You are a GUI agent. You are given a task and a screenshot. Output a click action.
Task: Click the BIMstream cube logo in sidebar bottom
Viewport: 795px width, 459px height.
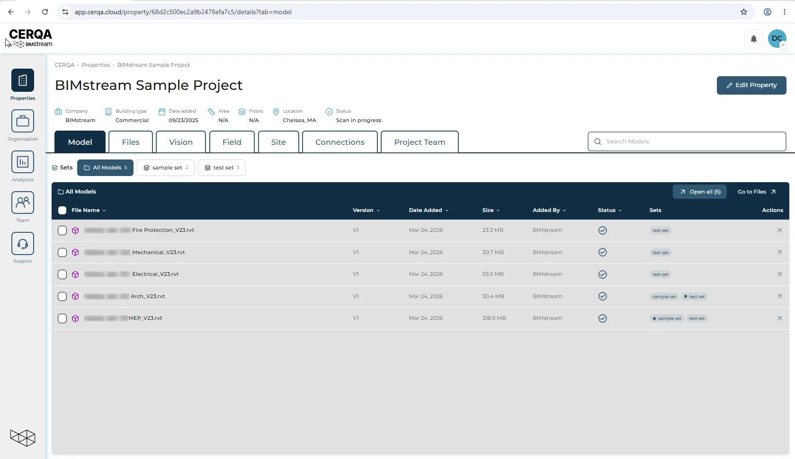pos(23,438)
